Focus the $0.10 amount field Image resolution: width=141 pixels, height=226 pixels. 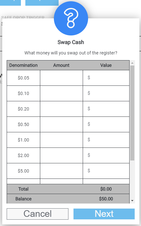(x=61, y=93)
